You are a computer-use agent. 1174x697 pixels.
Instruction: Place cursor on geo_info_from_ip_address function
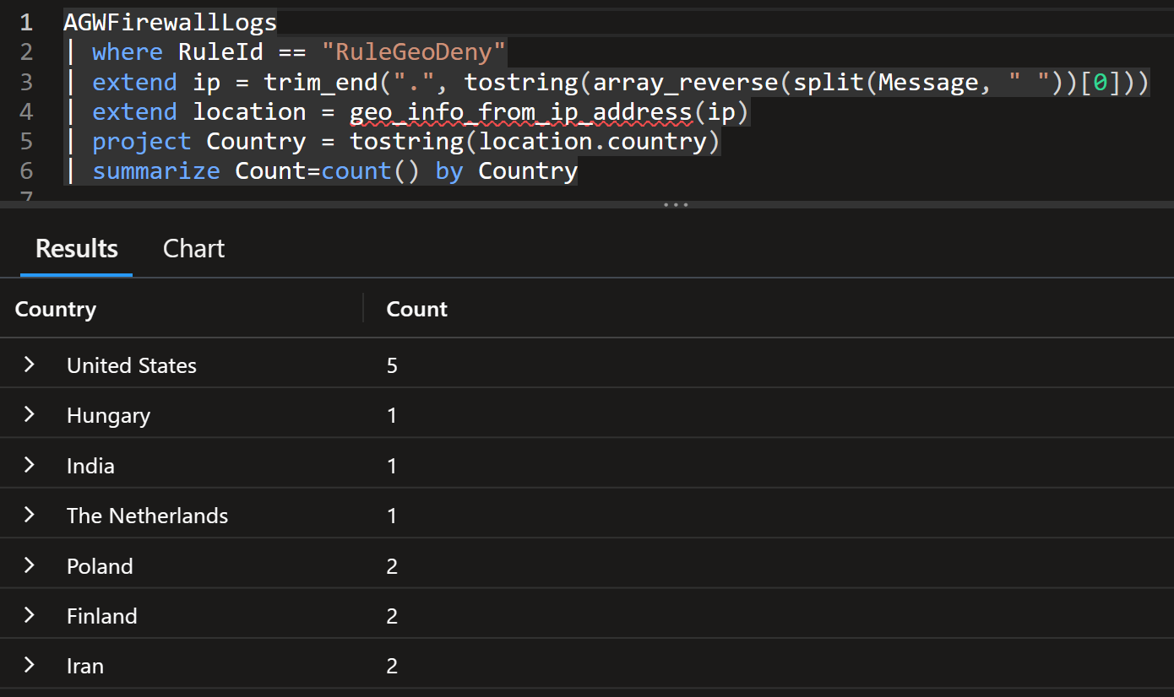(520, 112)
